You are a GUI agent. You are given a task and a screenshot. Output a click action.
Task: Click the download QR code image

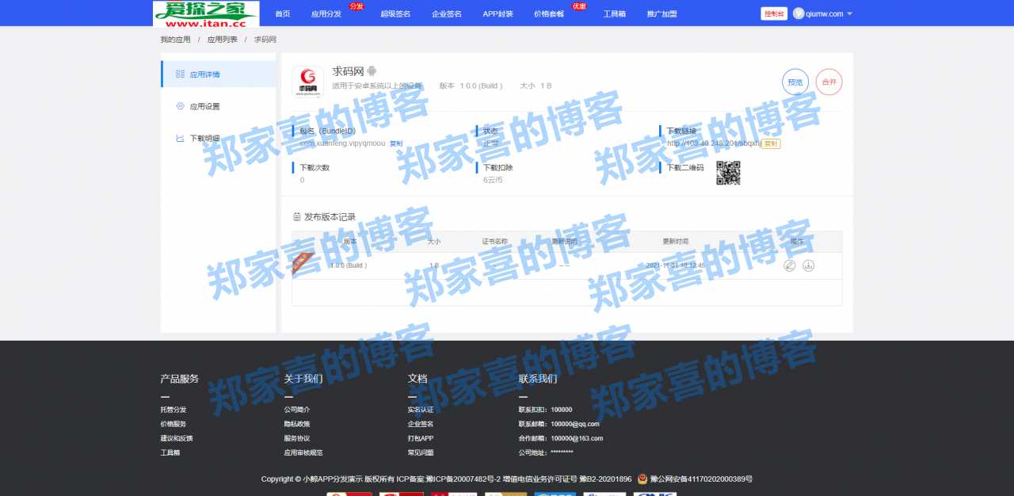pyautogui.click(x=728, y=173)
